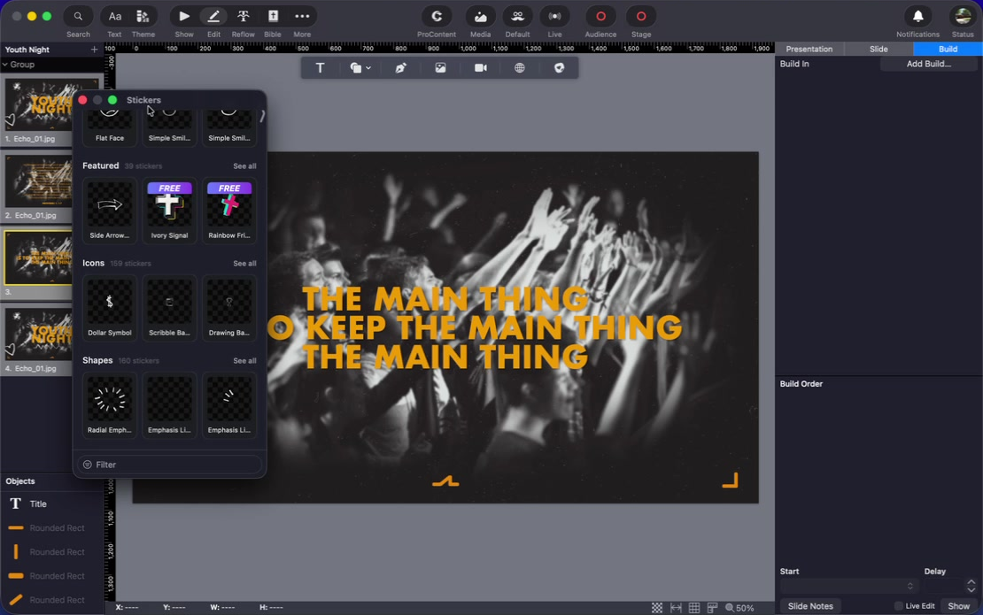
Task: Select the Text tool in editor toolbar
Action: tap(320, 67)
